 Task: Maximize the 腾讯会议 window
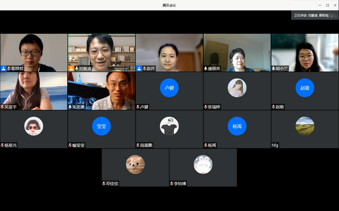pos(327,5)
